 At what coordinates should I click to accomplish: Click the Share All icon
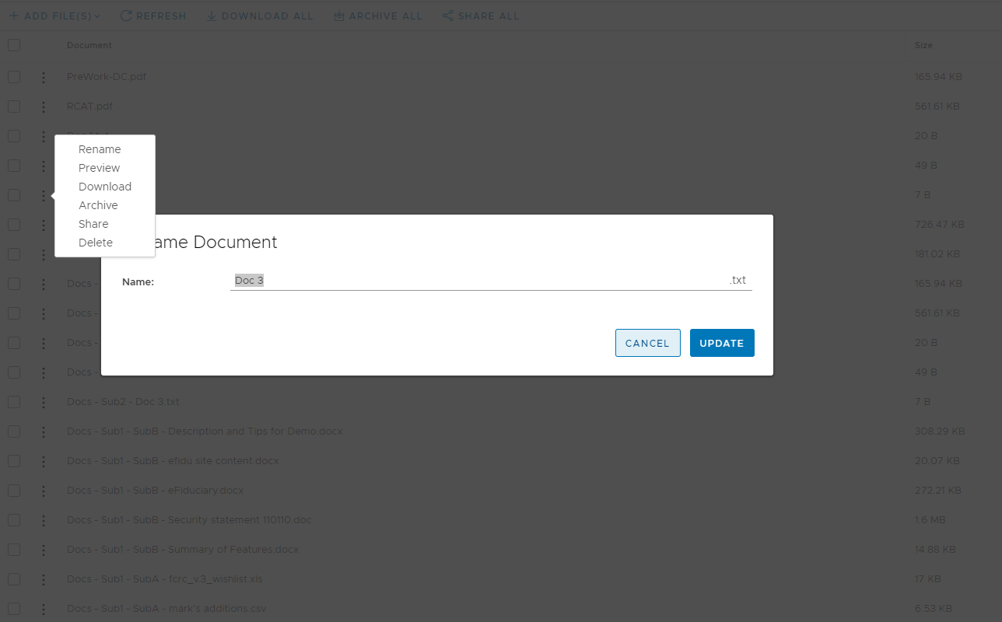pyautogui.click(x=447, y=16)
